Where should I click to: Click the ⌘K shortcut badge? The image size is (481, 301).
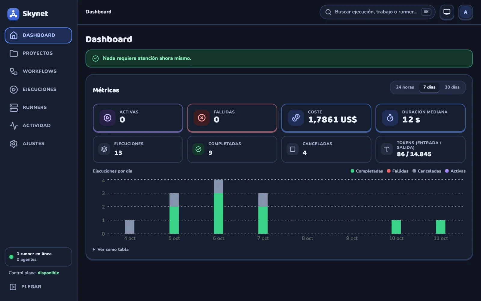(x=426, y=12)
